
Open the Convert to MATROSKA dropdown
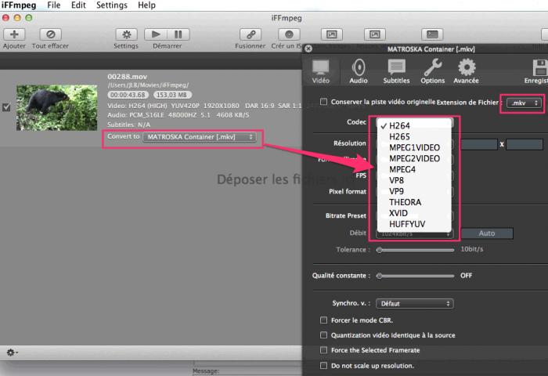[200, 137]
